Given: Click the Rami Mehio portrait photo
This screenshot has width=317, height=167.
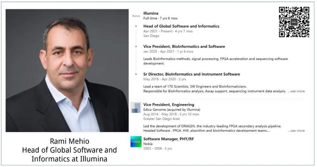Looking at the screenshot, I should pos(67,71).
